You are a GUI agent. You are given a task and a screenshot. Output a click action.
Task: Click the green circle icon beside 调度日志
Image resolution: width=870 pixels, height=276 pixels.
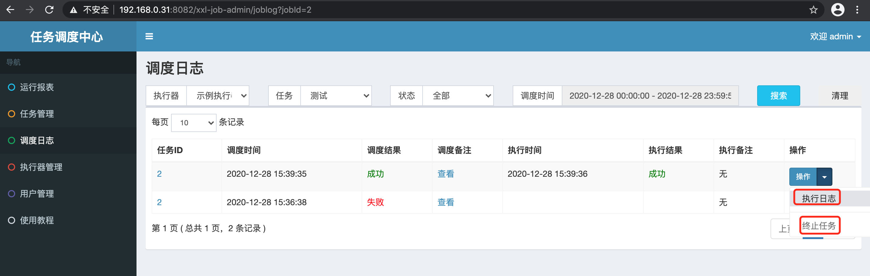12,140
